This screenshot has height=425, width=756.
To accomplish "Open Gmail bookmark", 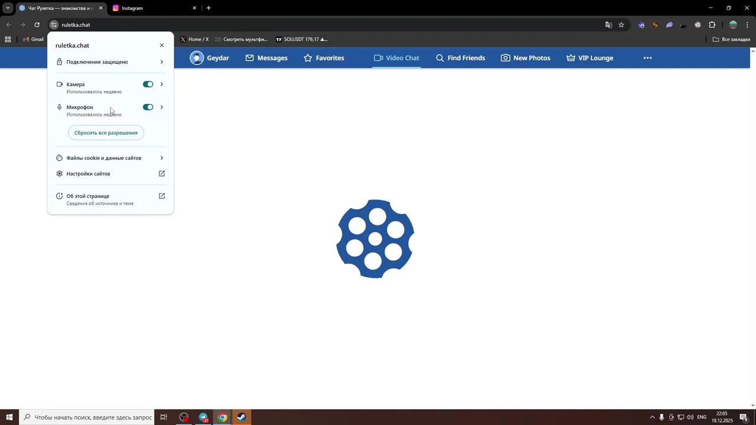I will [x=33, y=40].
